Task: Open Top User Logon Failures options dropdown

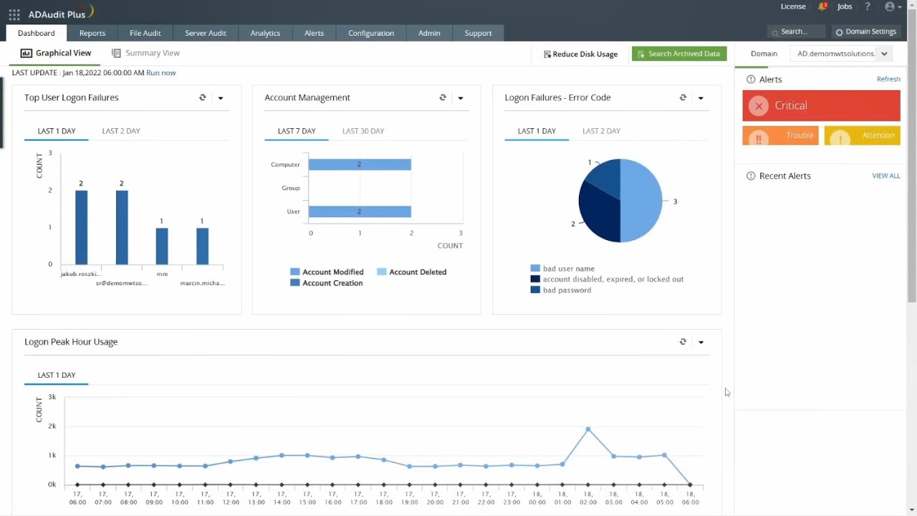Action: click(x=221, y=98)
